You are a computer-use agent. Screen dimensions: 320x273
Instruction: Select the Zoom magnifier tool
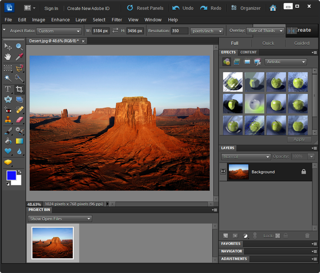click(19, 47)
